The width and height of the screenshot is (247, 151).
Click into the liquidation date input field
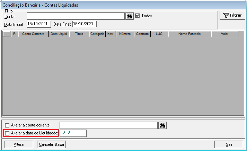[73, 133]
